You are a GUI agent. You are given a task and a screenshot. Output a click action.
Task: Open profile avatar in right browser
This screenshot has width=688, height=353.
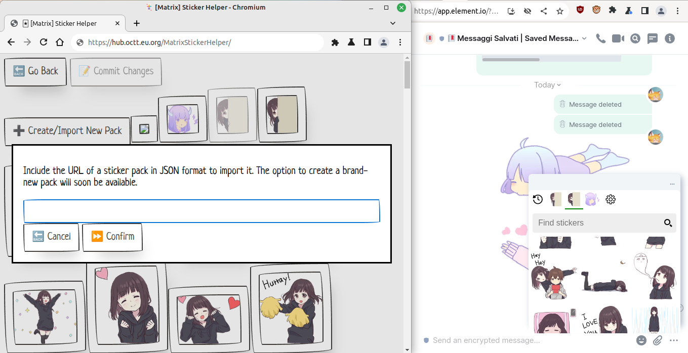coord(661,11)
